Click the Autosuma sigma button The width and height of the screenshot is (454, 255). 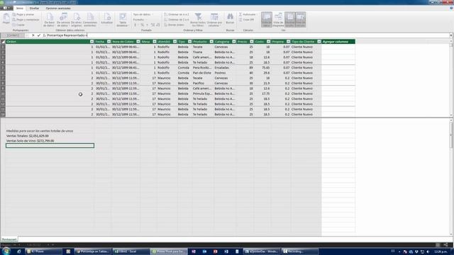pyautogui.click(x=248, y=14)
